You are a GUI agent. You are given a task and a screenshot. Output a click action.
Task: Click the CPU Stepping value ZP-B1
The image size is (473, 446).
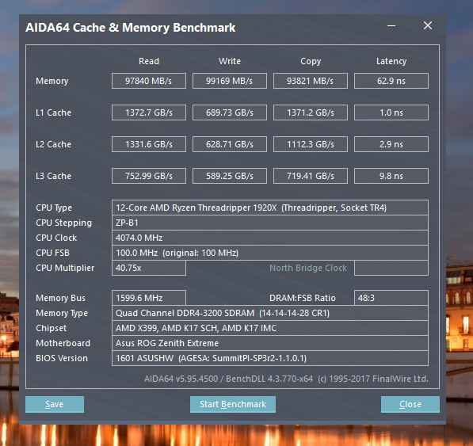coord(270,223)
